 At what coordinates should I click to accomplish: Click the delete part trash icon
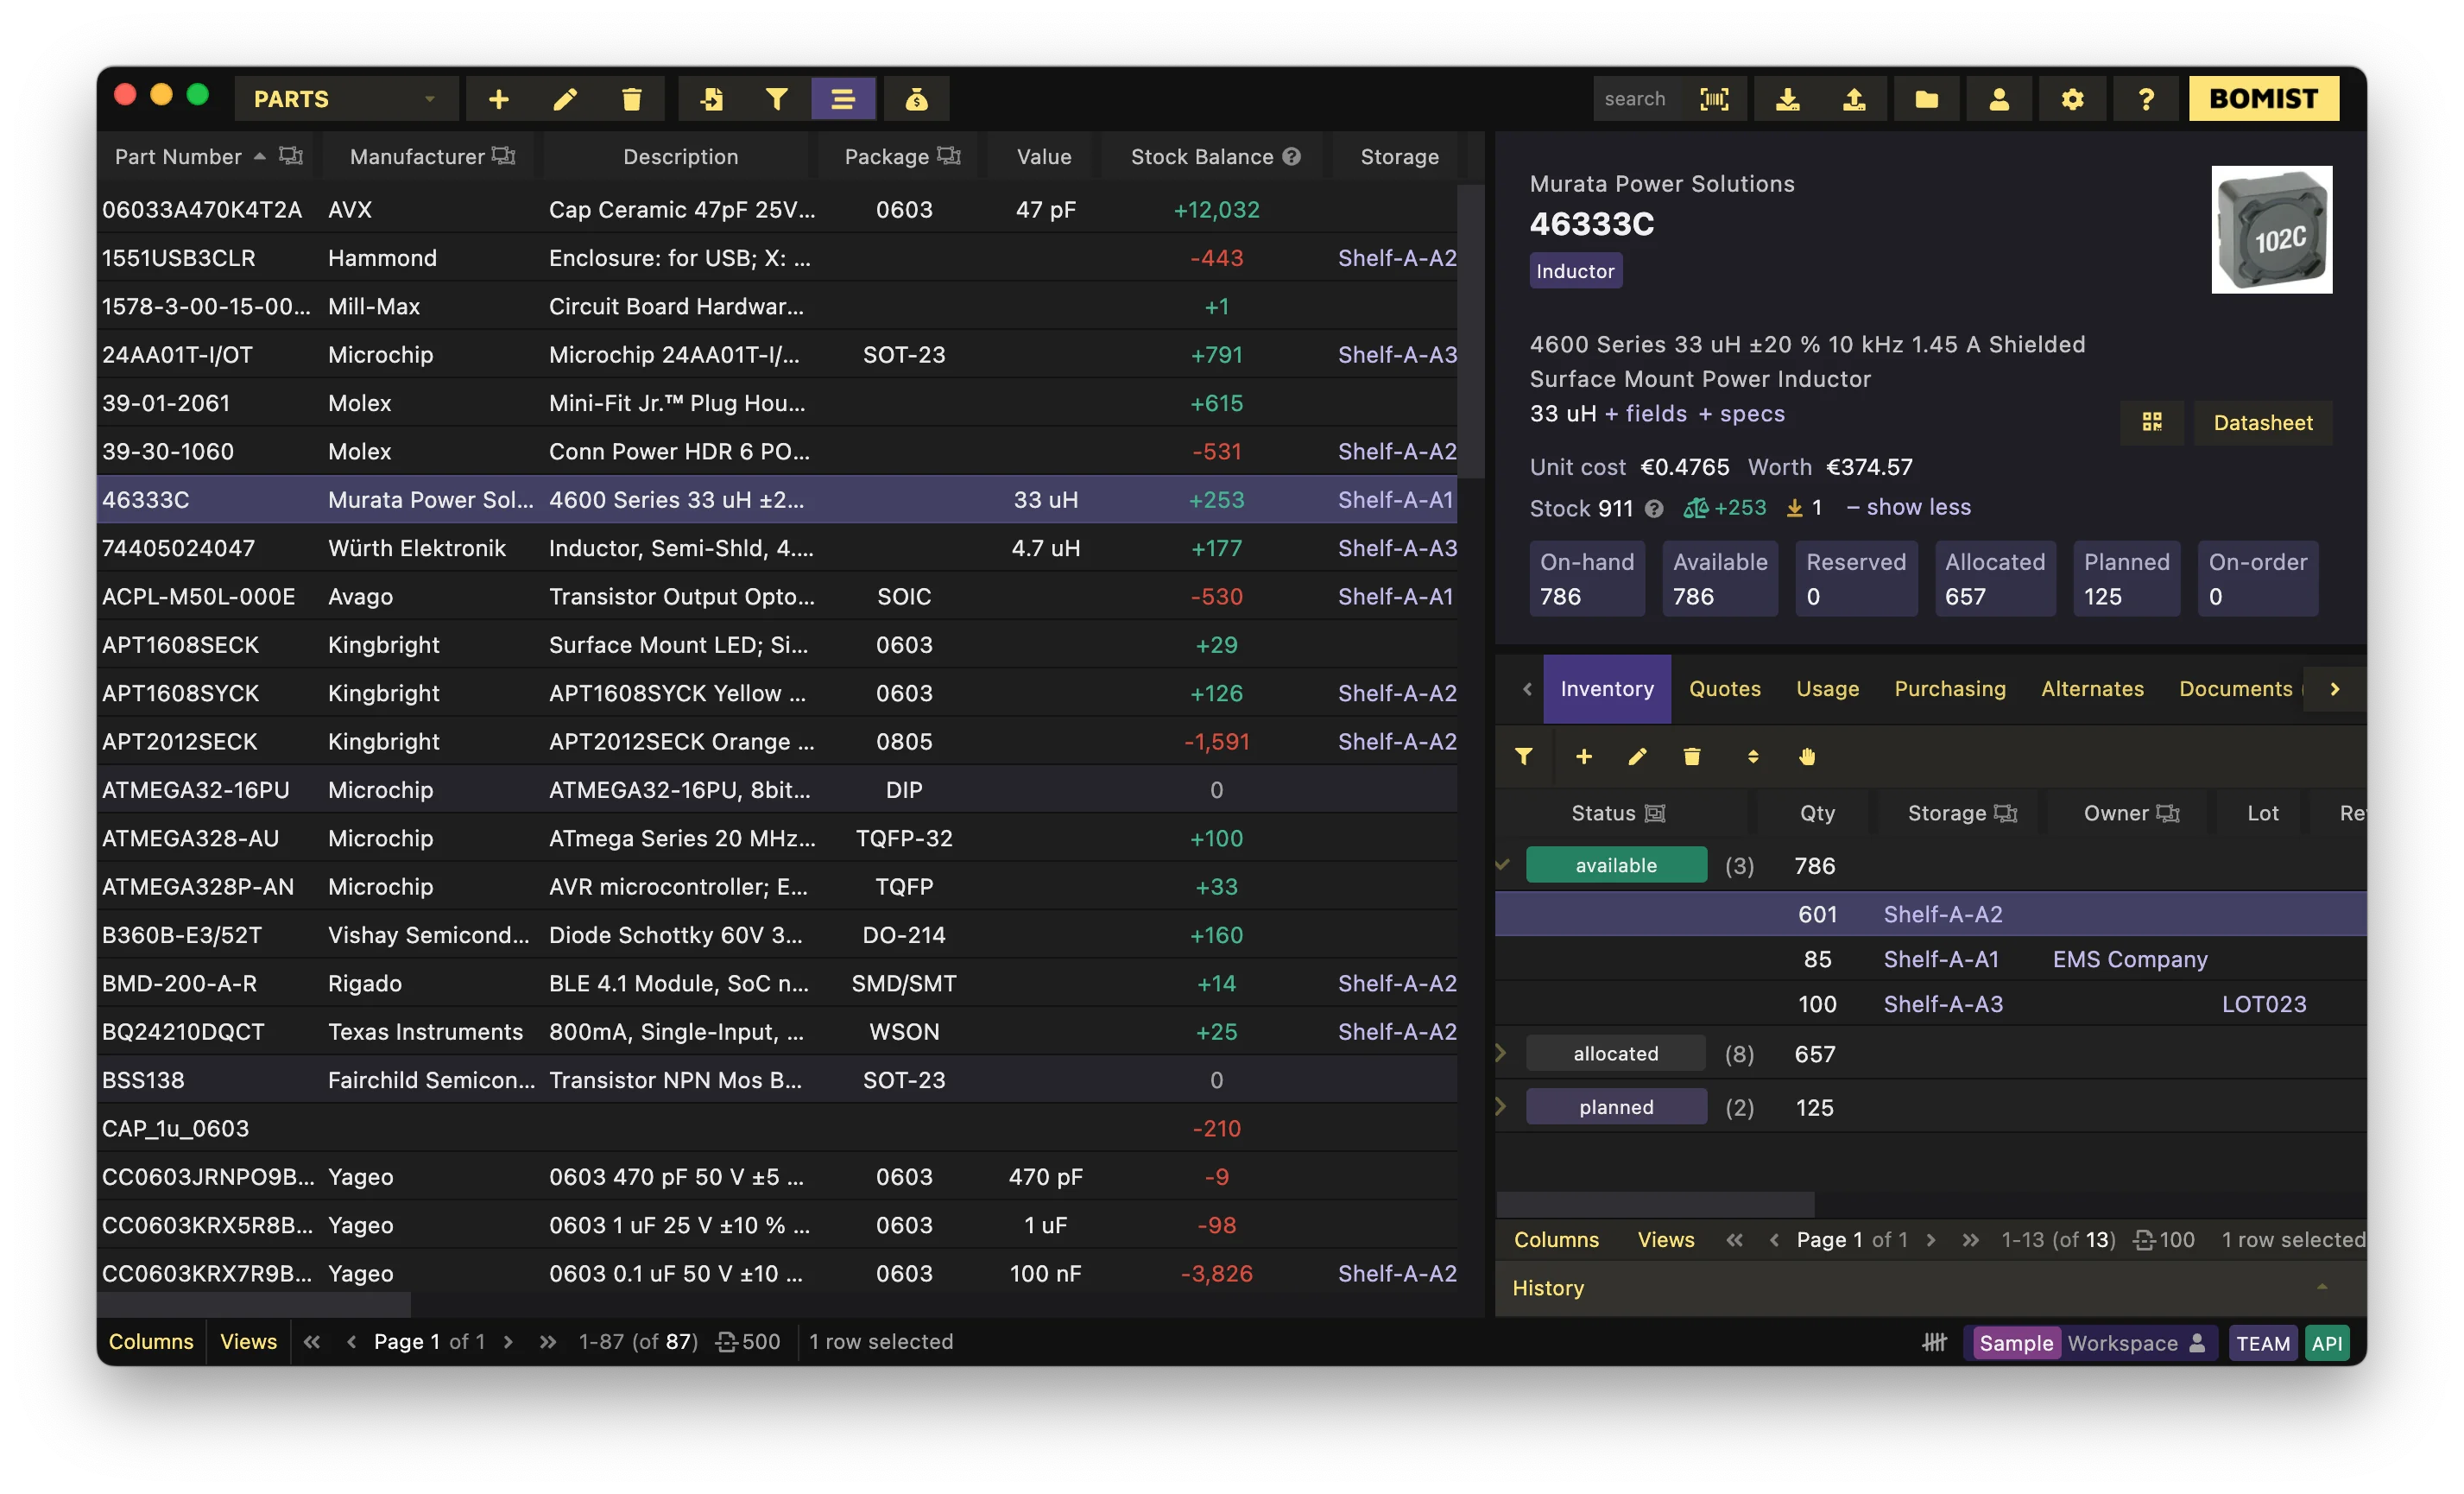[631, 99]
